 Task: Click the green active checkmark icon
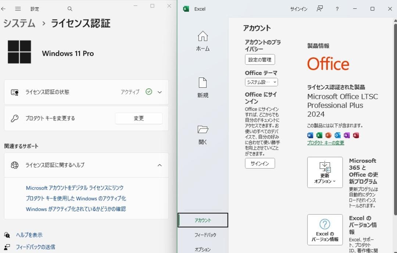pos(149,91)
